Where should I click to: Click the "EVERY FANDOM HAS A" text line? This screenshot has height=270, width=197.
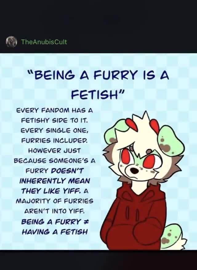pyautogui.click(x=54, y=110)
